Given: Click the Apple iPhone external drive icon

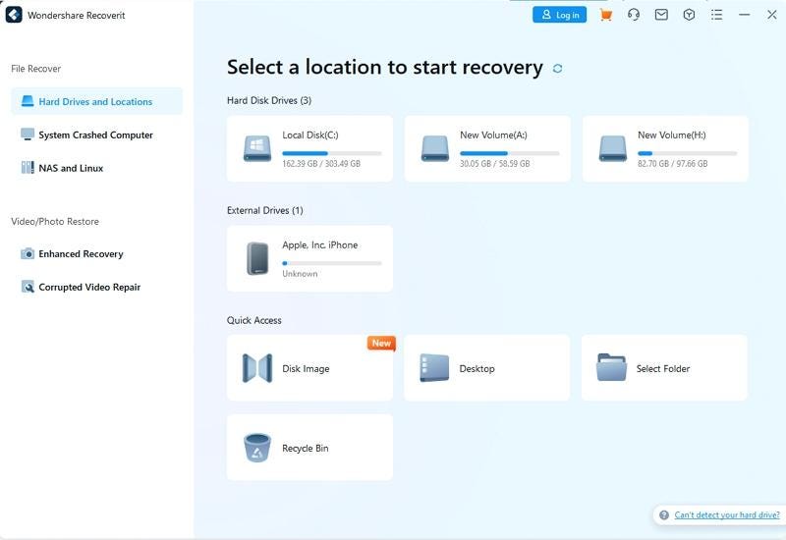Looking at the screenshot, I should tap(257, 258).
